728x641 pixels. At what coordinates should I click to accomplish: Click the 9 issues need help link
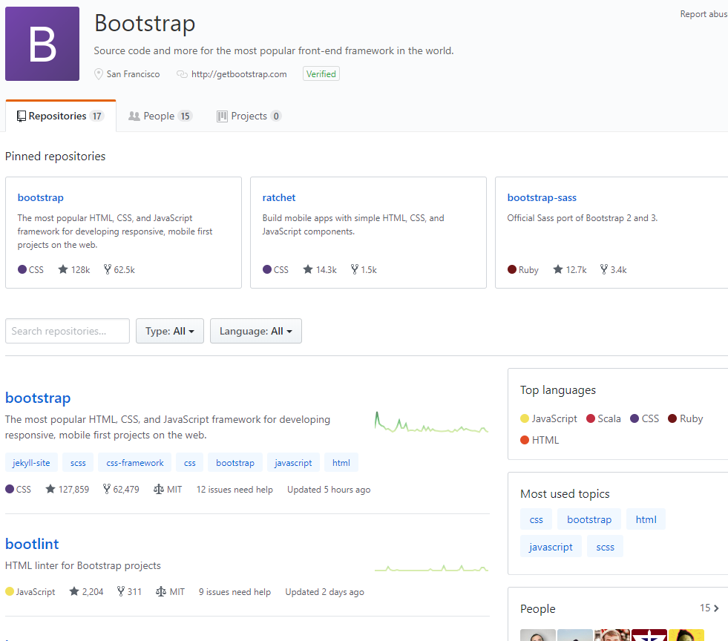coord(235,592)
